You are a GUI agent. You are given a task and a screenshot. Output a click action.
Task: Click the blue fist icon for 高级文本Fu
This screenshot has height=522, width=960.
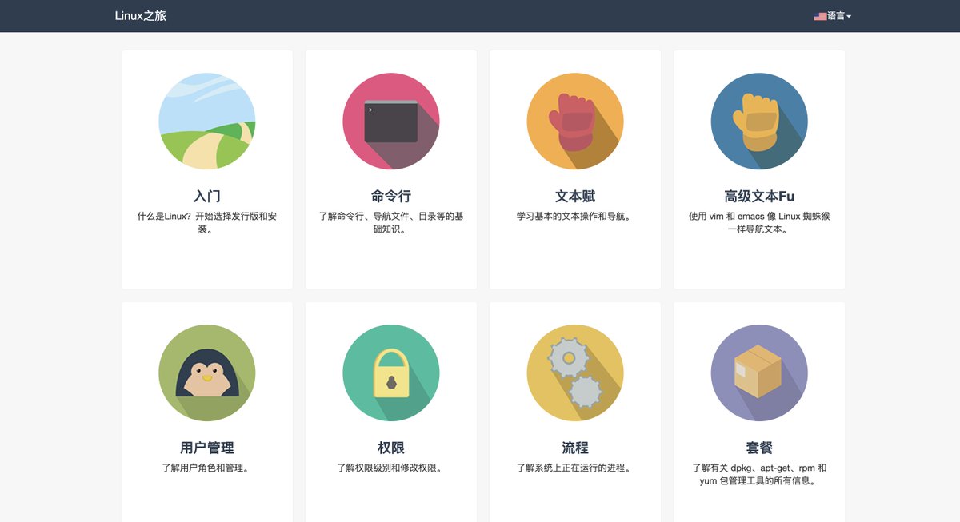(758, 121)
